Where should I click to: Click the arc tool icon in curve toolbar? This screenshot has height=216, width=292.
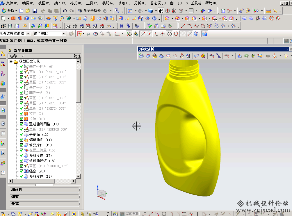coord(190,26)
